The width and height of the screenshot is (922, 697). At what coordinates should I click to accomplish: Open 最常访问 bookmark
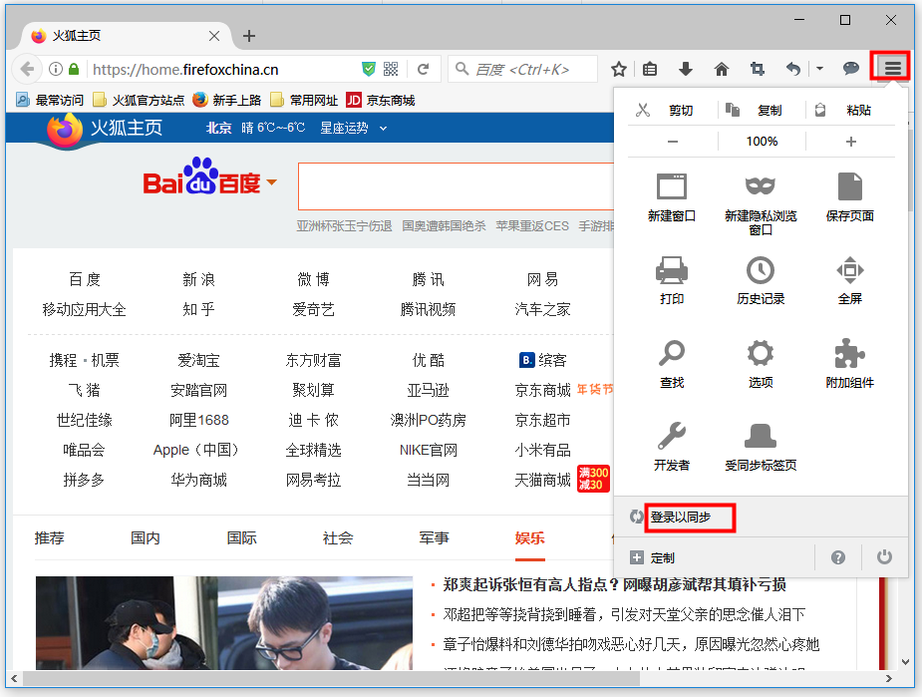point(50,100)
